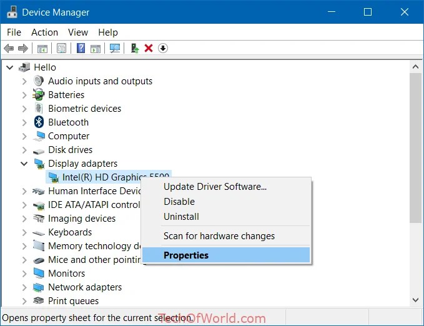This screenshot has height=326, width=424.
Task: Click the red X Uninstall toolbar icon
Action: (149, 49)
